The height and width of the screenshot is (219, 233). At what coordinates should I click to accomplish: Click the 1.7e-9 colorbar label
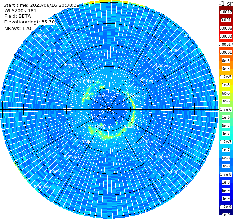[226, 207]
